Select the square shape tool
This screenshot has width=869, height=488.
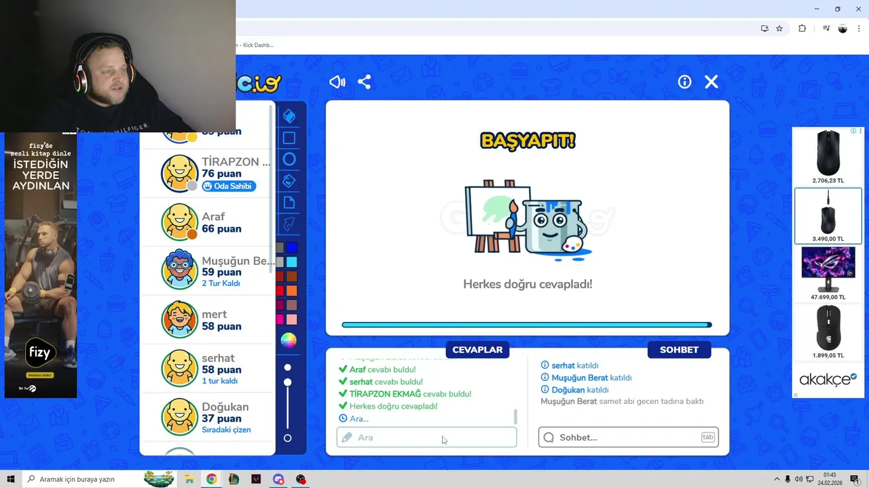[289, 138]
